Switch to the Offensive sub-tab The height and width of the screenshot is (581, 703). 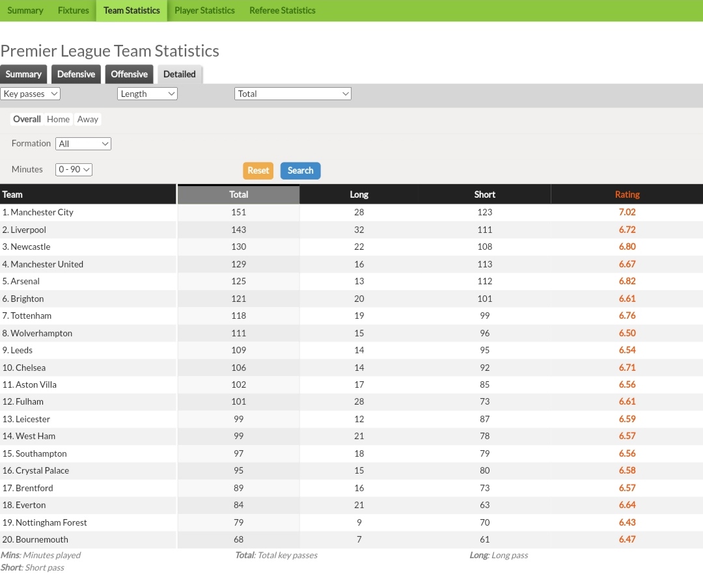pyautogui.click(x=129, y=74)
